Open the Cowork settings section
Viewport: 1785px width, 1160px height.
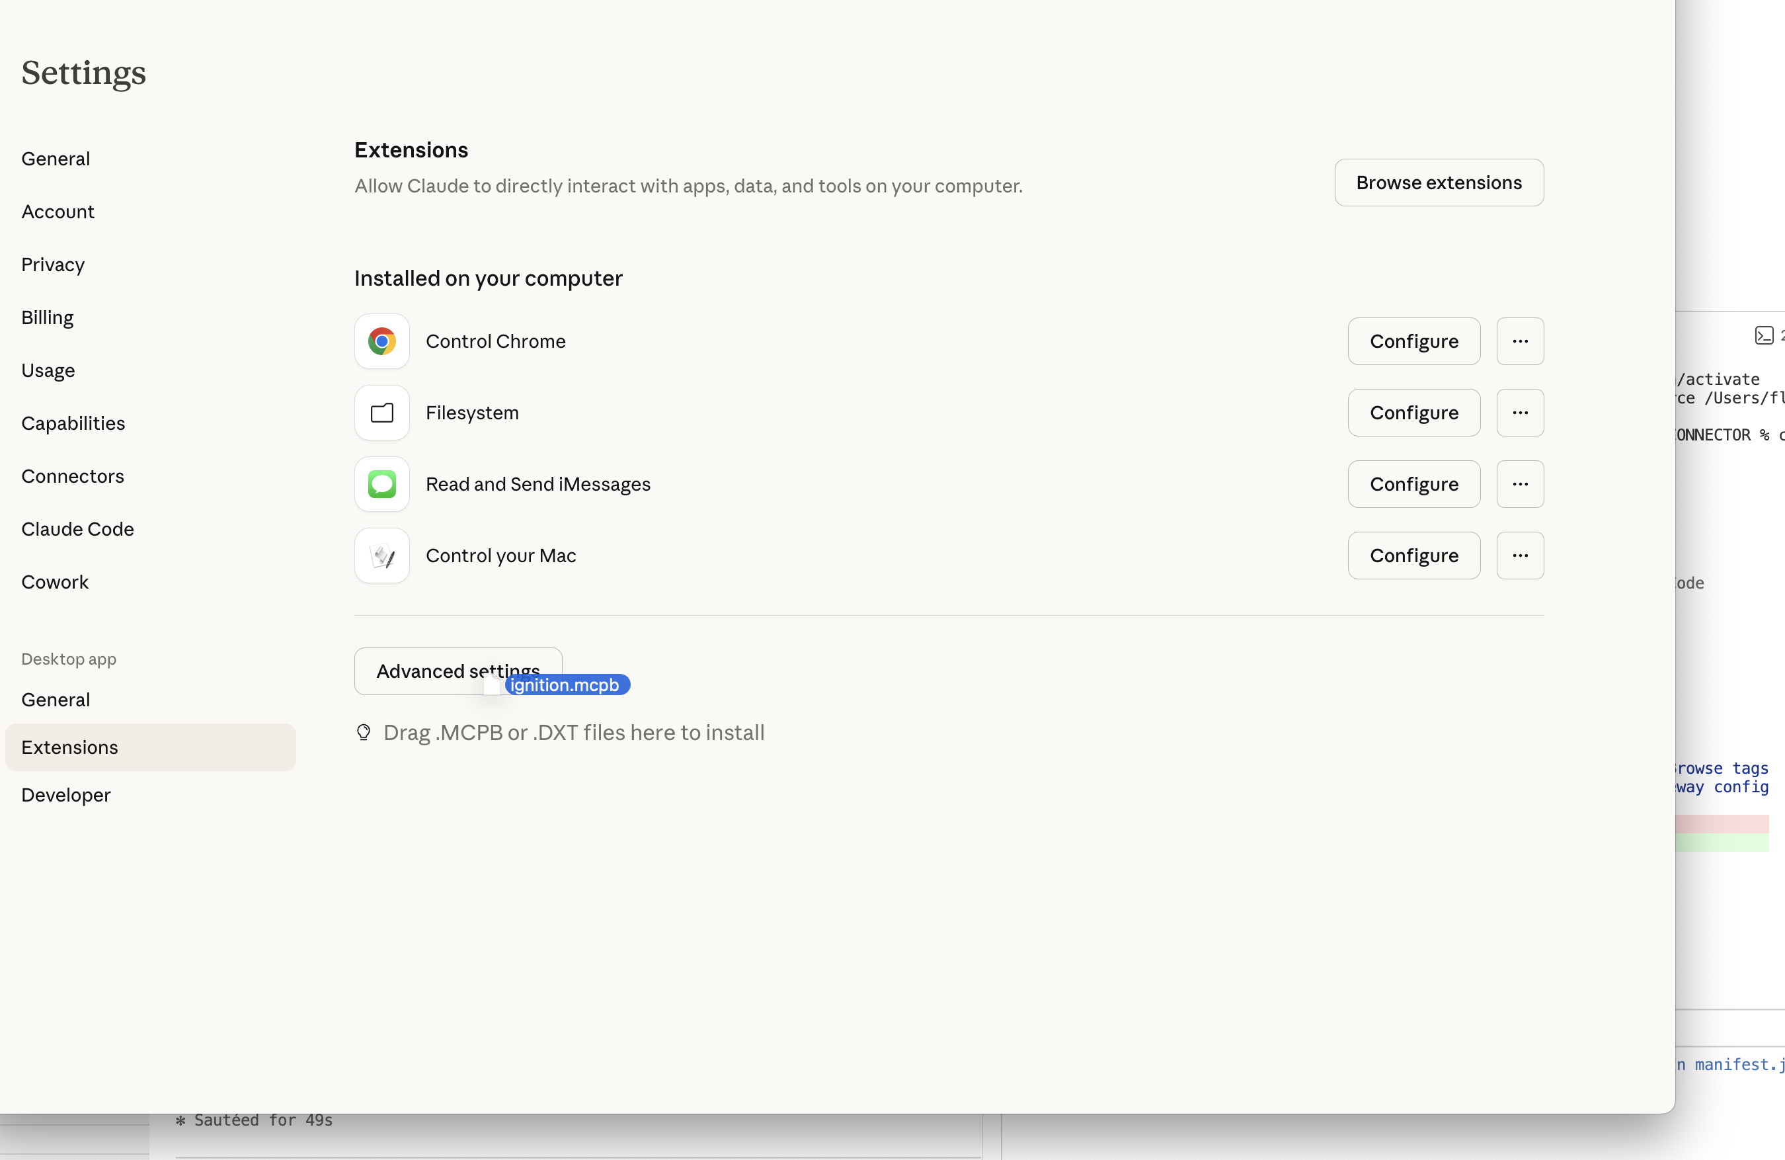[x=56, y=581]
